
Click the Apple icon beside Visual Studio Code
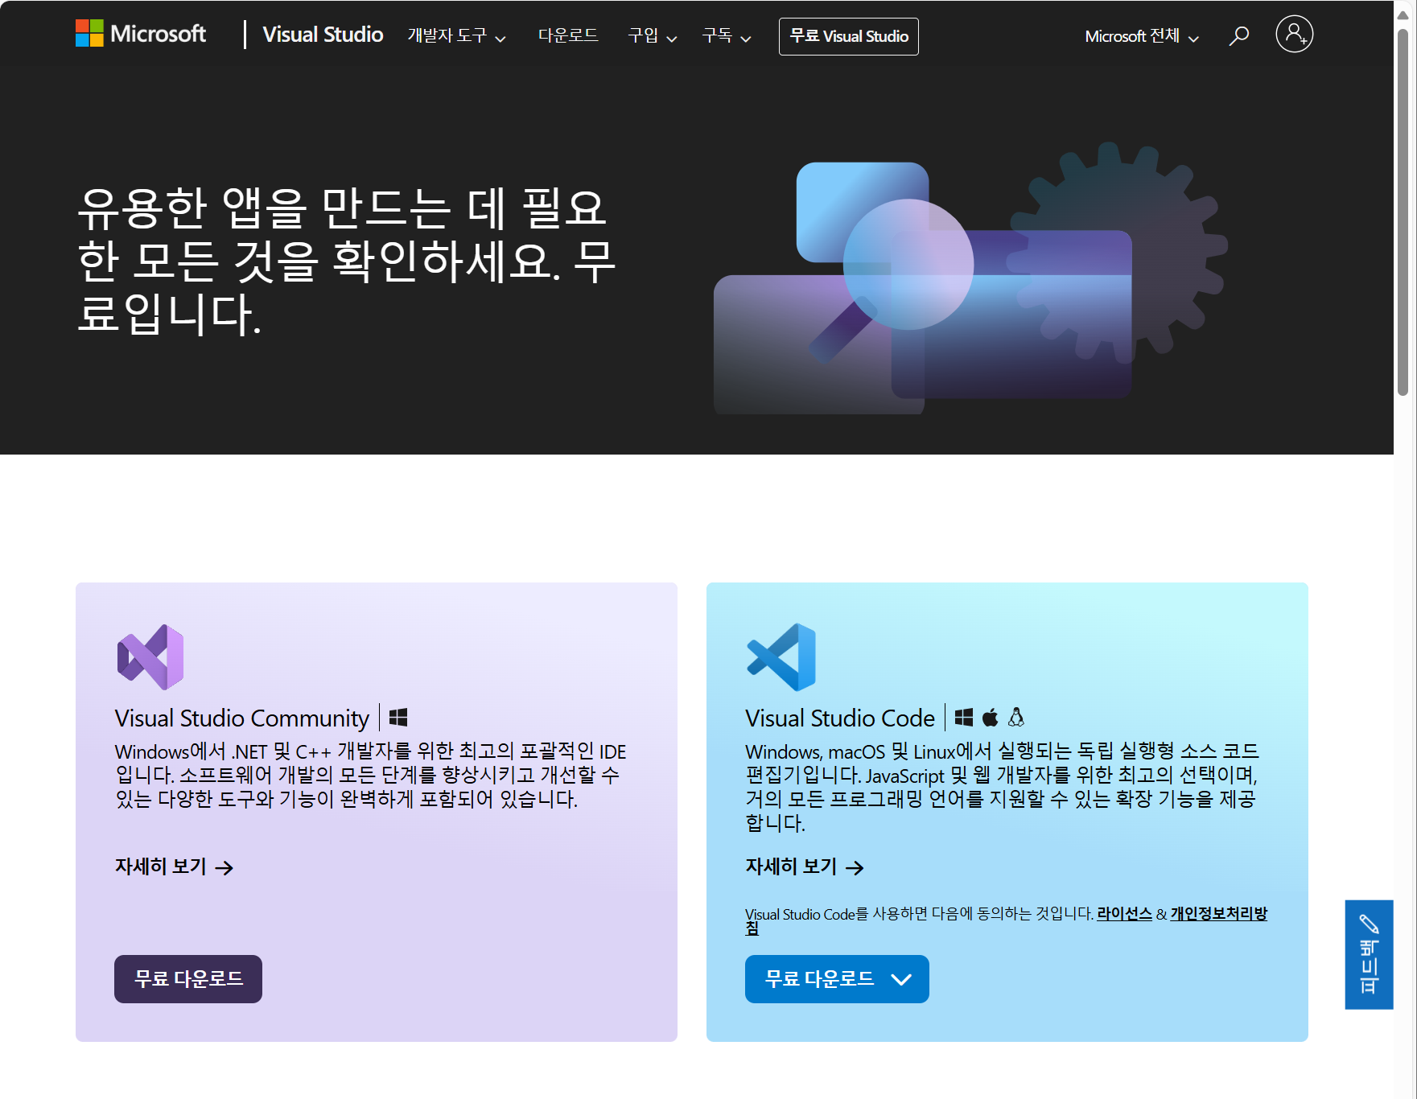[991, 717]
